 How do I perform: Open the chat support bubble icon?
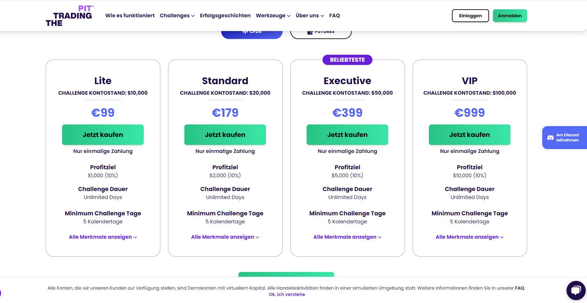[576, 291]
